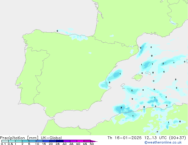The image size is (188, 145).
Task: Click the 25–30 mm navy legend swatch
Action: click(x=60, y=141)
